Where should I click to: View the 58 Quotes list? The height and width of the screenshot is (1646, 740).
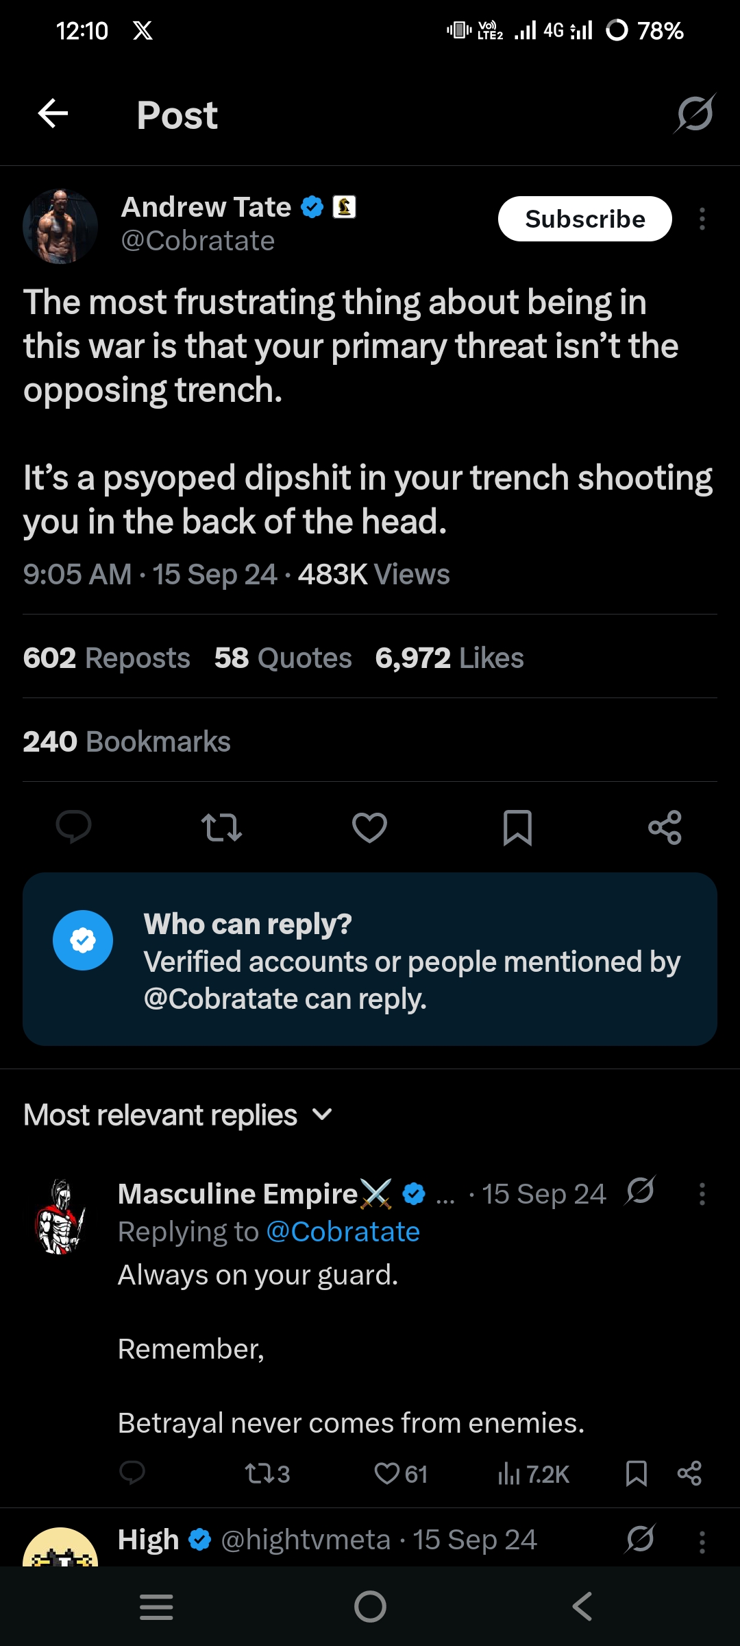click(283, 658)
